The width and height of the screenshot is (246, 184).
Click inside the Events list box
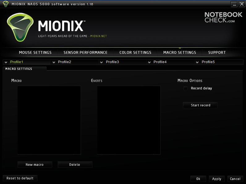click(x=129, y=120)
